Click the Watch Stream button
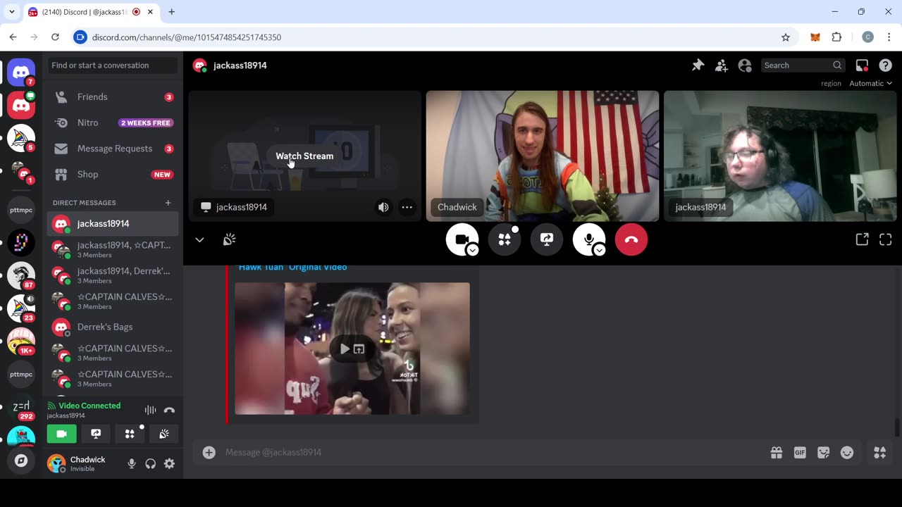 [x=304, y=156]
